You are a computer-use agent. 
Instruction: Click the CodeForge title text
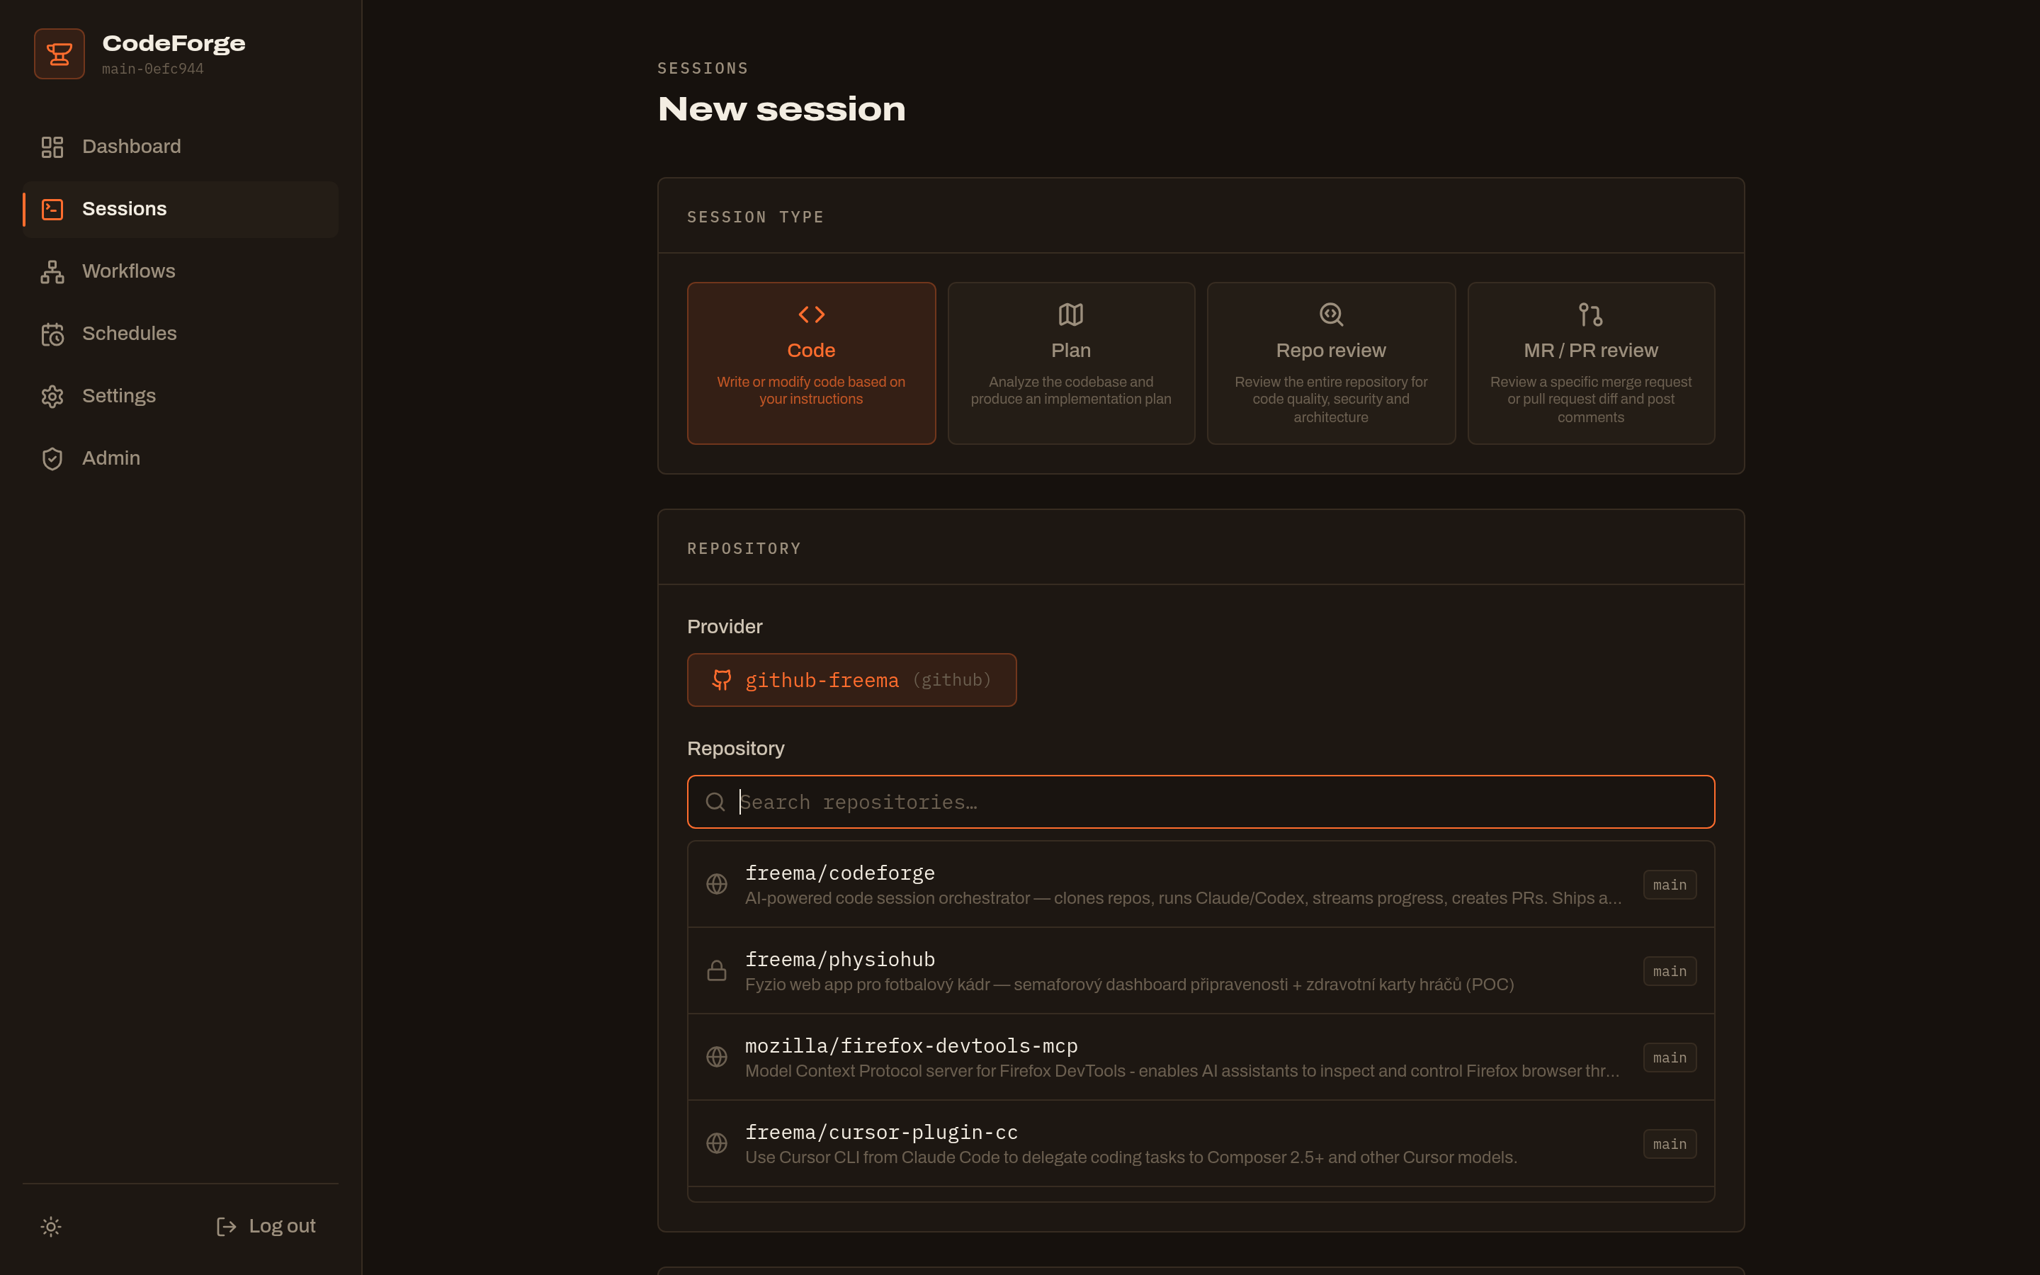point(174,43)
